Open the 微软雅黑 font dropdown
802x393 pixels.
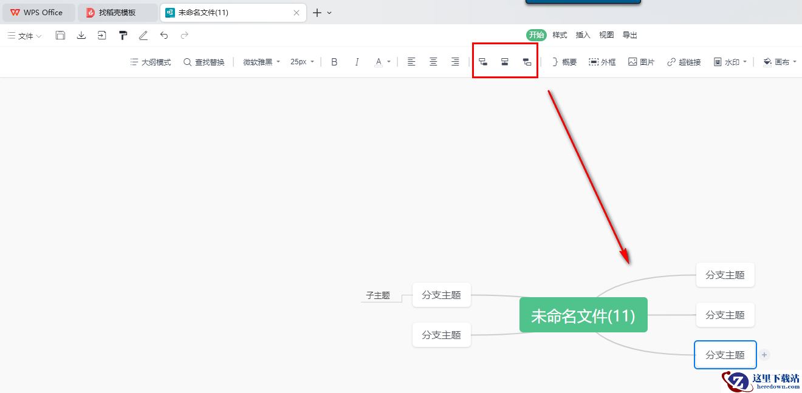point(262,62)
